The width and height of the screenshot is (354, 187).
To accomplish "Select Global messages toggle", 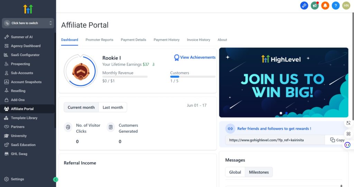I will click(235, 172).
